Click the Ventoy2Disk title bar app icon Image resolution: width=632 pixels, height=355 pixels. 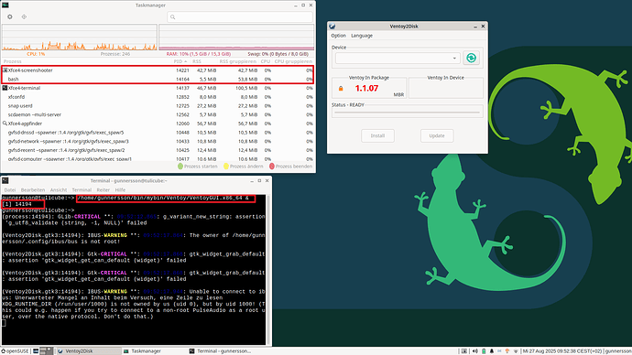pos(332,27)
